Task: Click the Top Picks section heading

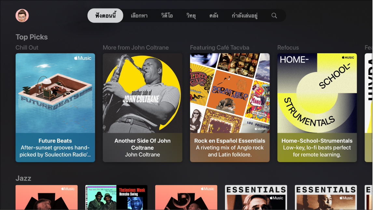Action: [32, 37]
